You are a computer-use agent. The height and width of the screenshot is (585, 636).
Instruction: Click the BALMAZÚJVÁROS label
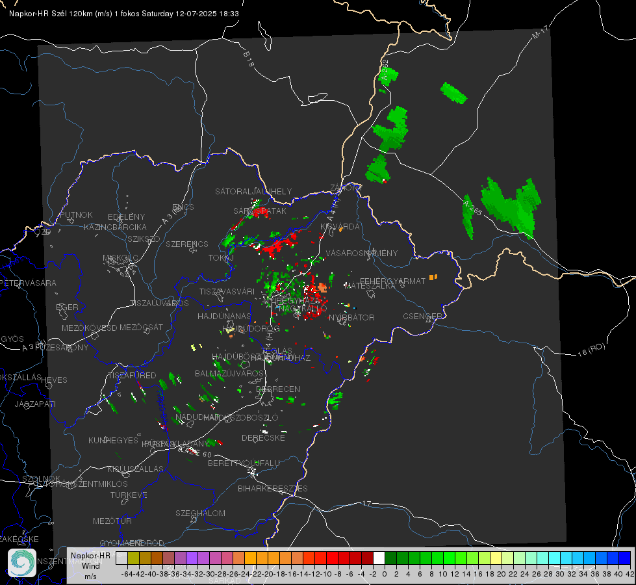click(229, 374)
